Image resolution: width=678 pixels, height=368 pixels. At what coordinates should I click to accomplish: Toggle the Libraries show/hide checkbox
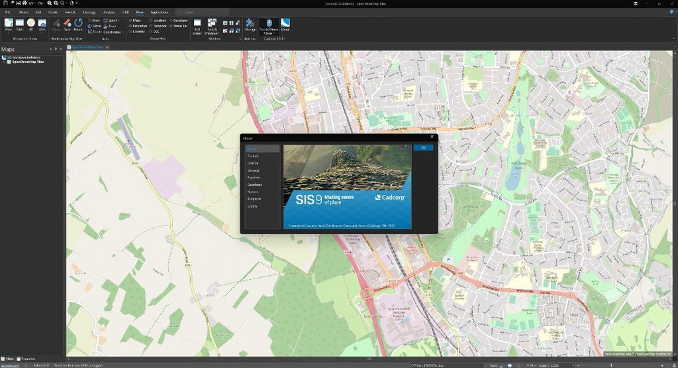tap(130, 32)
